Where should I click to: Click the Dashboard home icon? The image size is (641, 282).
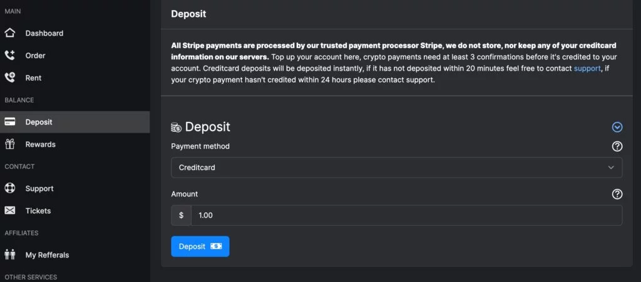tap(10, 33)
